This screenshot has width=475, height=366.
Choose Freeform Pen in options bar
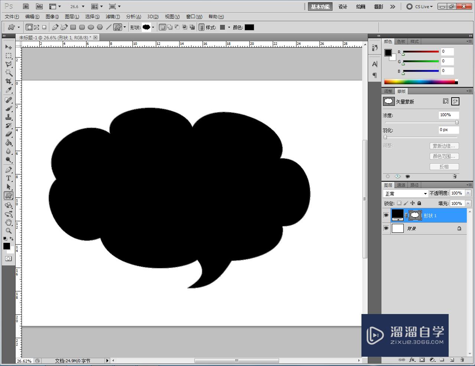64,27
